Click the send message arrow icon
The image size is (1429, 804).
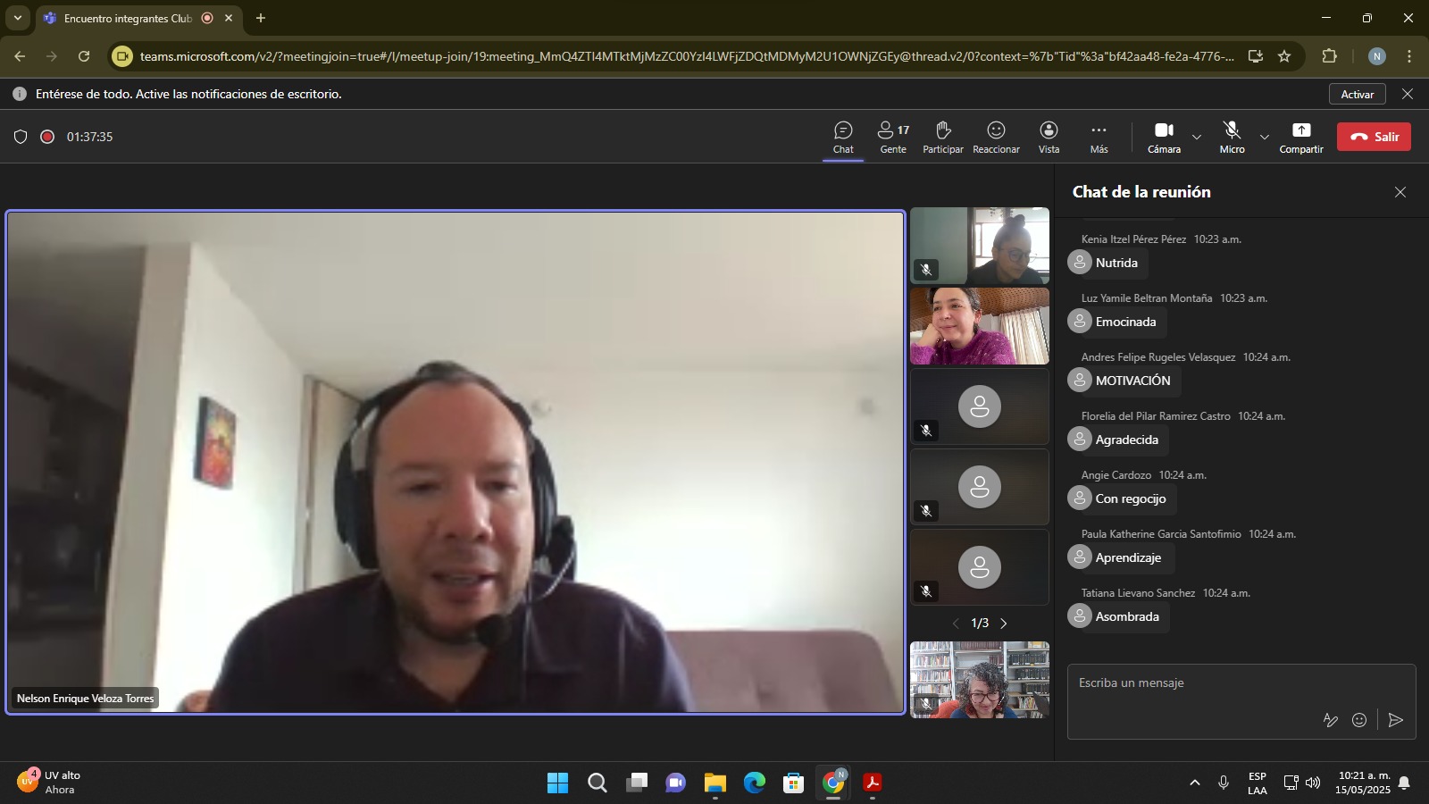[1396, 720]
